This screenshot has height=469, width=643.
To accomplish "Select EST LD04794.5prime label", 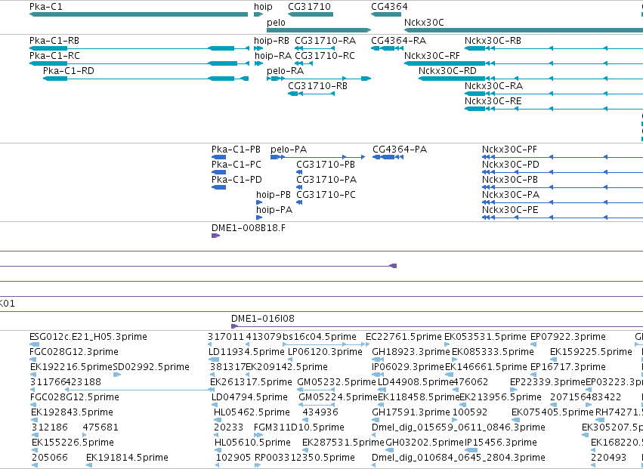I will coord(250,396).
